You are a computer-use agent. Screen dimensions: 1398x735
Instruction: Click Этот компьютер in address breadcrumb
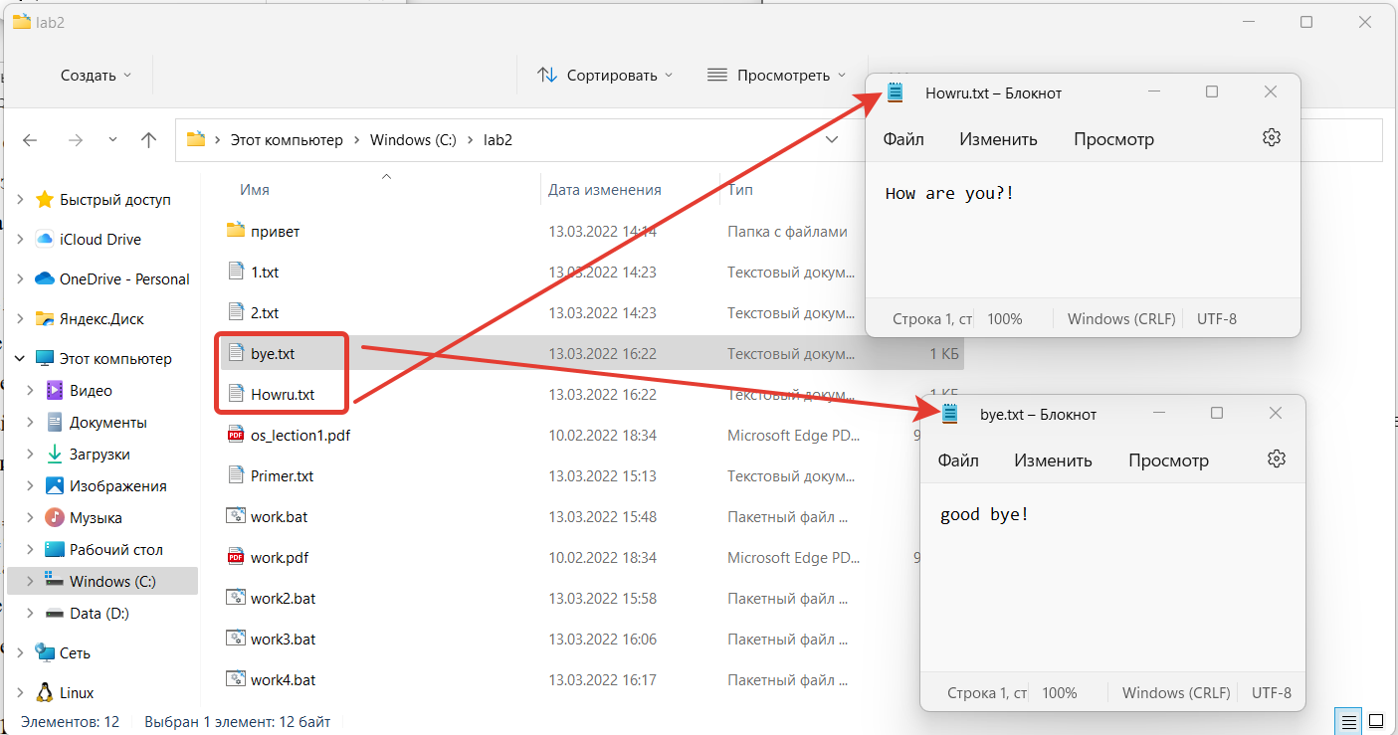(287, 140)
